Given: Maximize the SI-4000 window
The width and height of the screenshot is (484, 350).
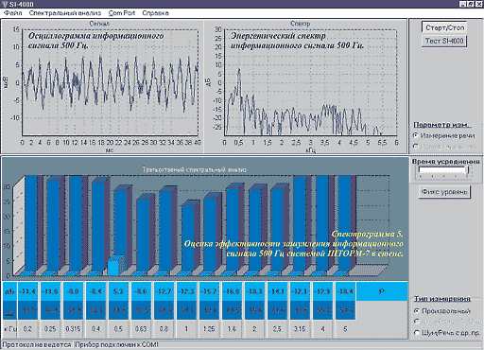Looking at the screenshot, I should click(470, 4).
